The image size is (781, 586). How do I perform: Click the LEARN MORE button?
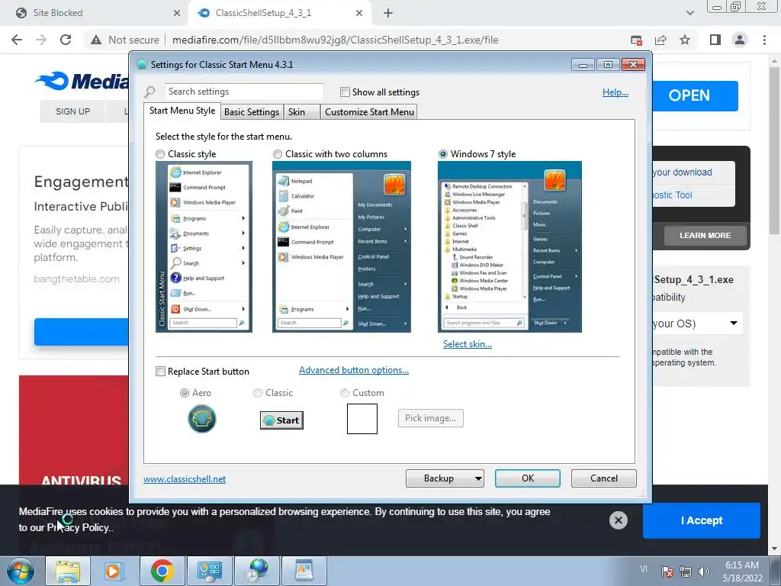coord(705,235)
